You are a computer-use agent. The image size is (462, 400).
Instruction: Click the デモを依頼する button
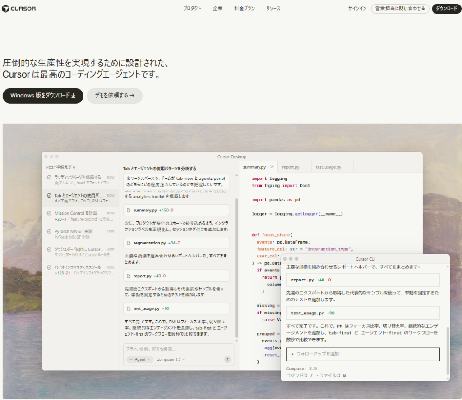pyautogui.click(x=115, y=96)
